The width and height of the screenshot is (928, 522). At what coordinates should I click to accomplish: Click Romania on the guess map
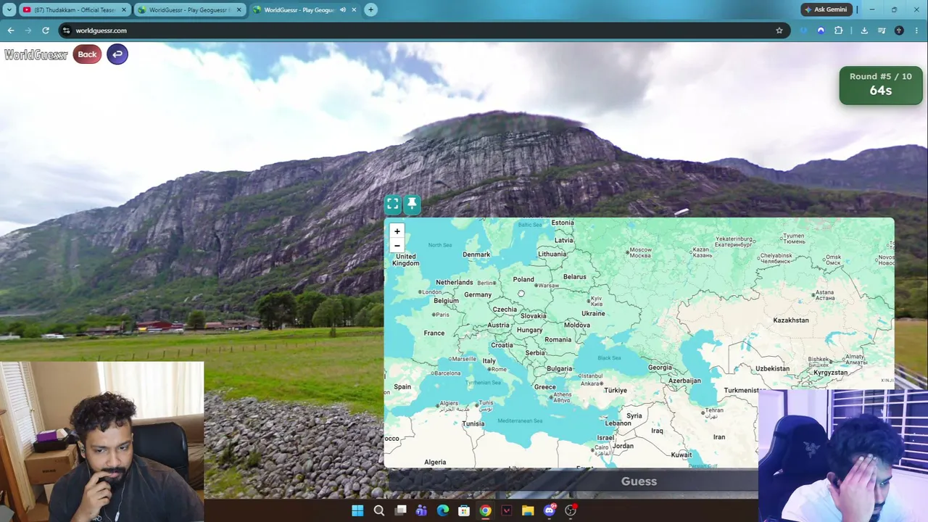(558, 339)
